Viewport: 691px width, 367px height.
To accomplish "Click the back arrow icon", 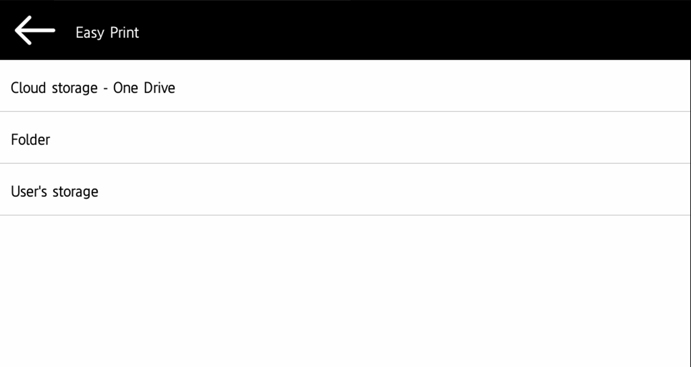I will click(x=35, y=30).
